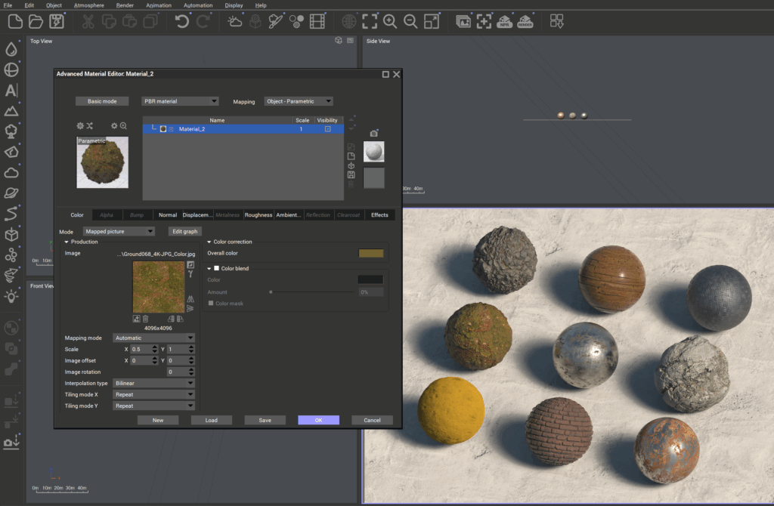Open the Atmosphere menu
774x506 pixels.
click(89, 5)
